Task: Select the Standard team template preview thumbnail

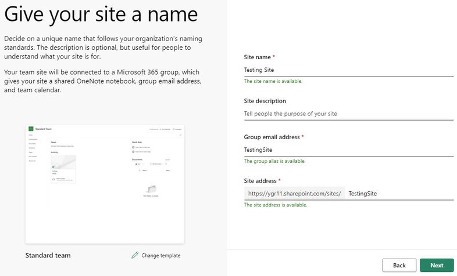Action: tap(106, 182)
